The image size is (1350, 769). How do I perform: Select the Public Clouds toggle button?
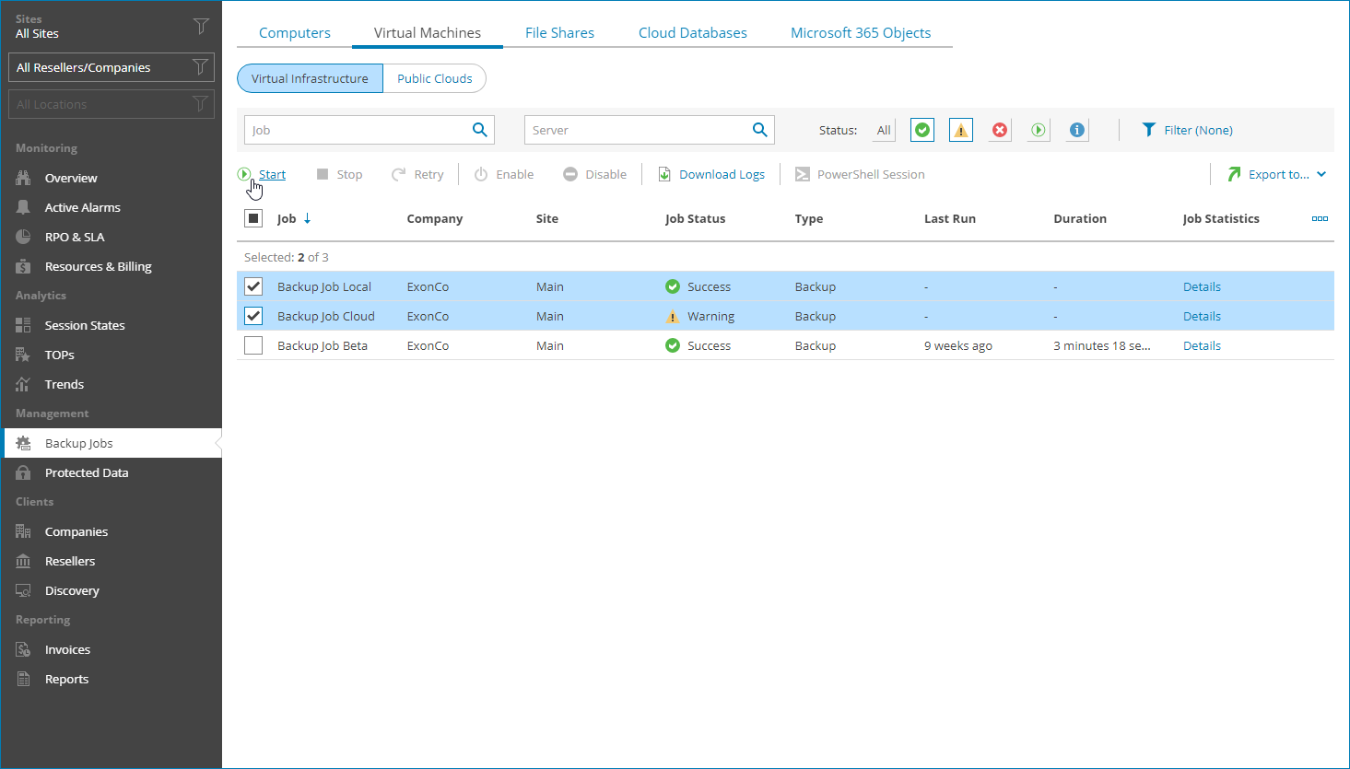point(434,78)
